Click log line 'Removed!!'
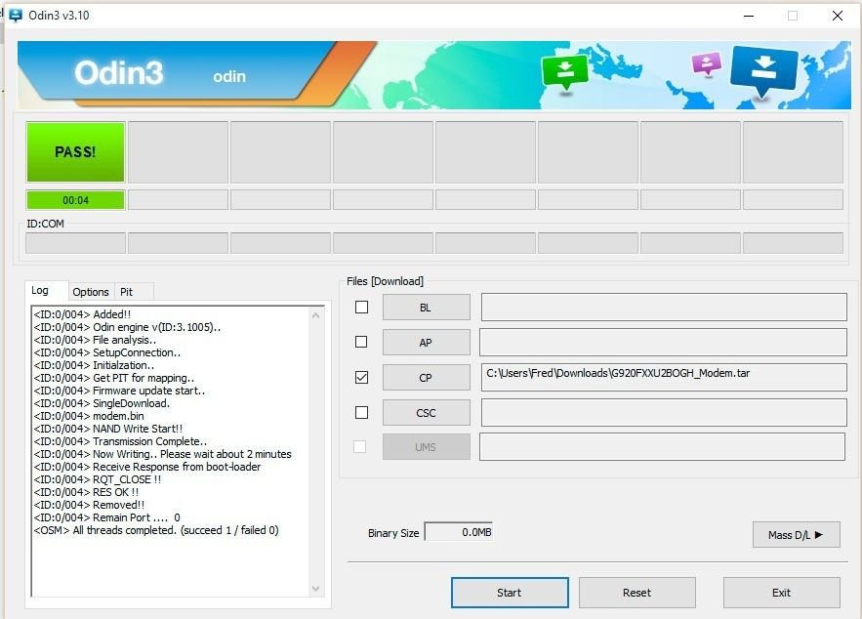Viewport: 862px width, 619px height. tap(90, 504)
